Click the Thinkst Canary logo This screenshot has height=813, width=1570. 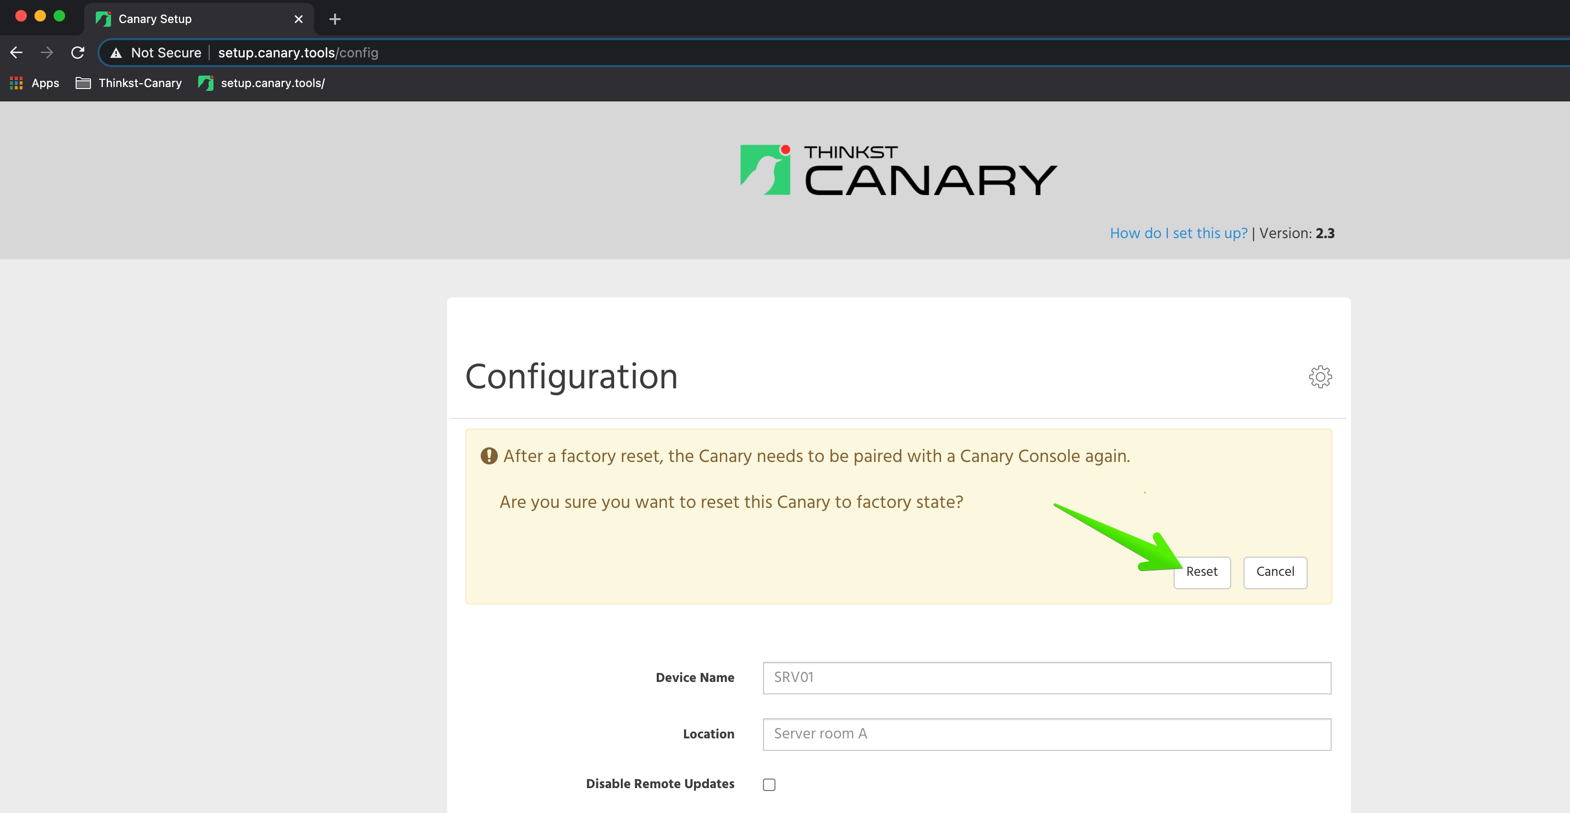coord(898,170)
